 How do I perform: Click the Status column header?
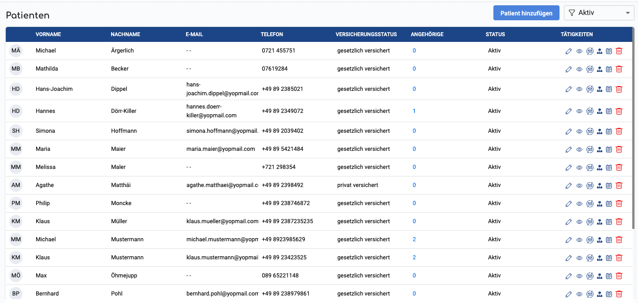point(495,34)
